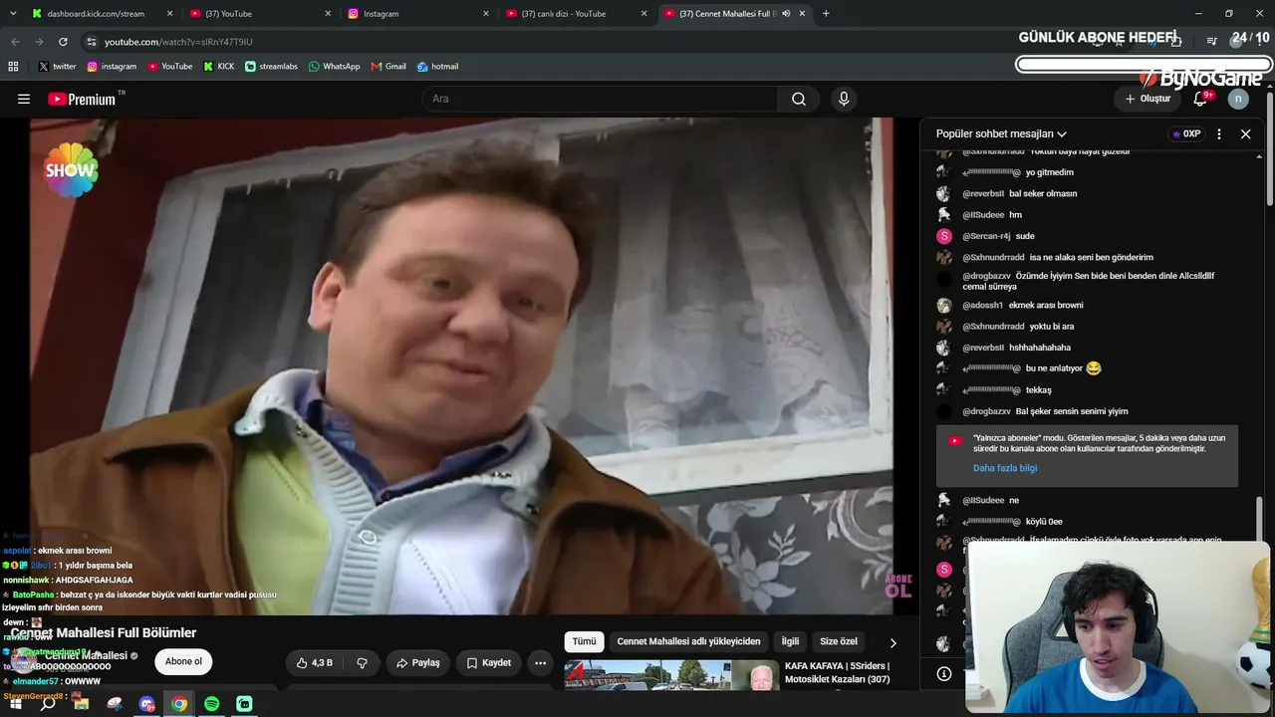Open the Windows Start menu
Viewport: 1275px width, 717px height.
(15, 704)
